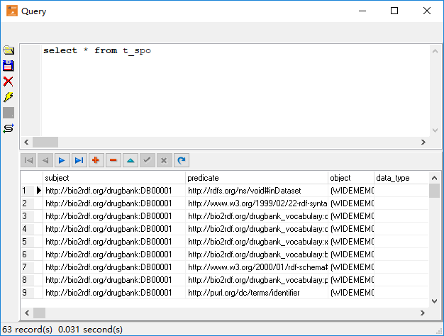Refresh data with curved arrow button
The image size is (444, 336).
coord(182,160)
